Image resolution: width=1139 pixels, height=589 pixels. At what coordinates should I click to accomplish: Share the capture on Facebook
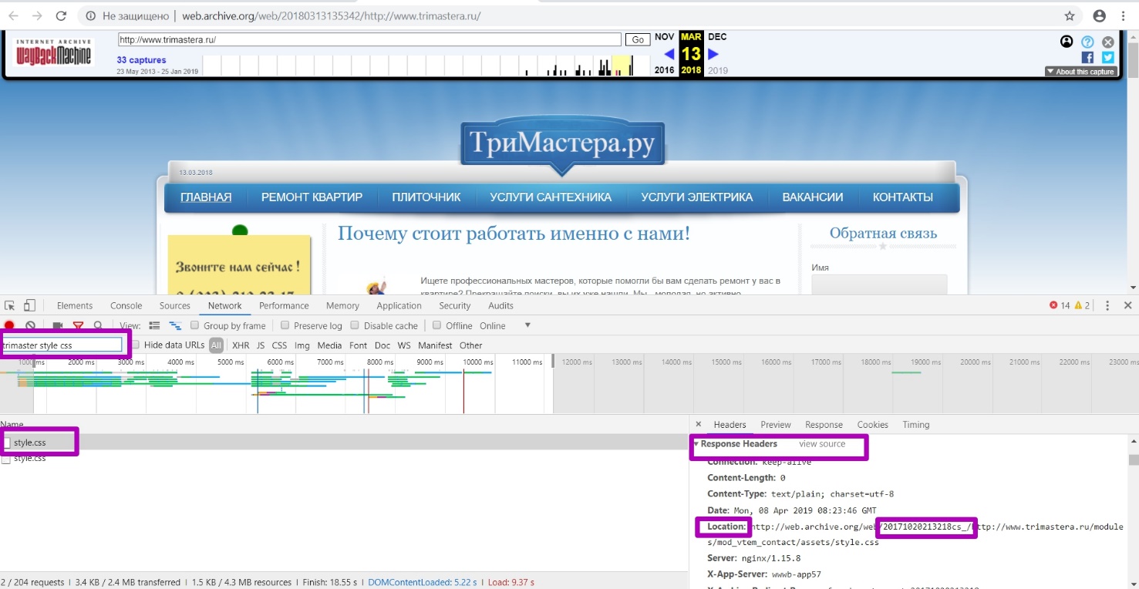[x=1087, y=58]
